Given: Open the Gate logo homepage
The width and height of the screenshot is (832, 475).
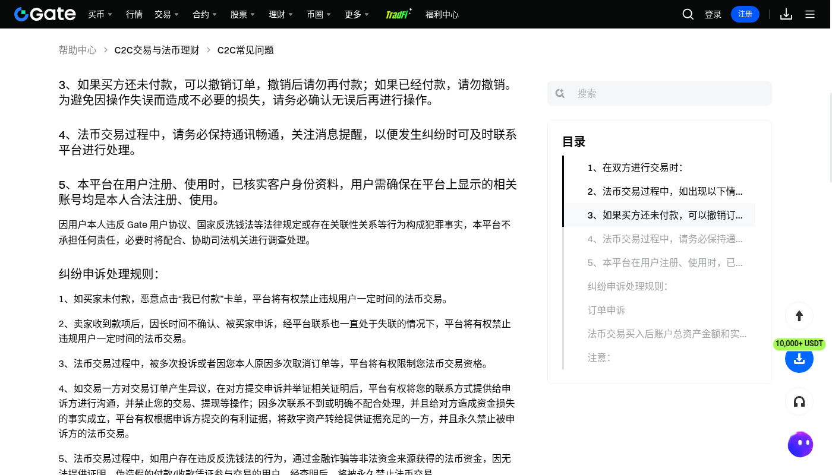Looking at the screenshot, I should coord(45,14).
